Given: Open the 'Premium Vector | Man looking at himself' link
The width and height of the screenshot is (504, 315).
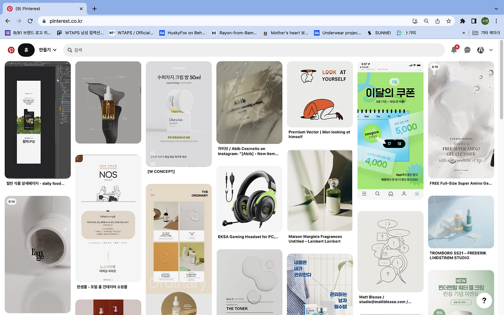Looking at the screenshot, I should pos(319,134).
